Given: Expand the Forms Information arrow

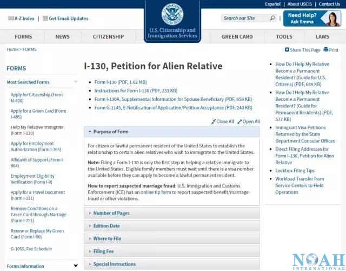Looking at the screenshot, I should pyautogui.click(x=76, y=266).
